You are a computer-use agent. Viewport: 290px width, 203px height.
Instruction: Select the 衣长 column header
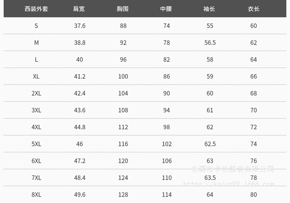coord(253,9)
